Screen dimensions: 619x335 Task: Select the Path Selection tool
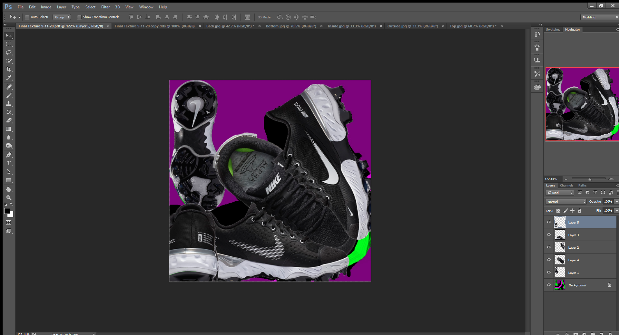(9, 172)
